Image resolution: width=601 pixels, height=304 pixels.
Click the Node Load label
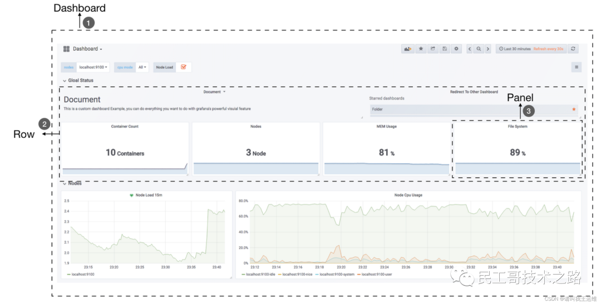[164, 67]
